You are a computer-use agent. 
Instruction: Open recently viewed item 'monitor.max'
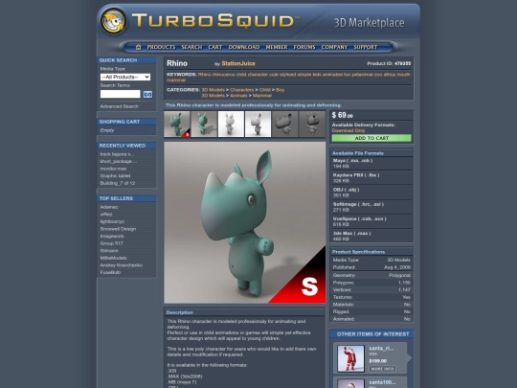[x=113, y=169]
